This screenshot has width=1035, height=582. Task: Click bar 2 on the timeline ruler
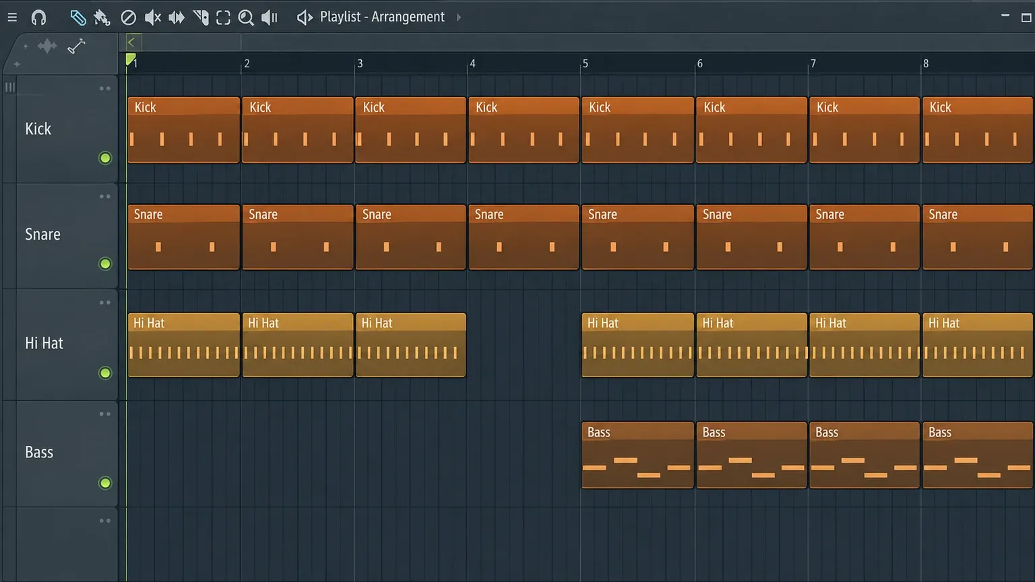coord(247,63)
